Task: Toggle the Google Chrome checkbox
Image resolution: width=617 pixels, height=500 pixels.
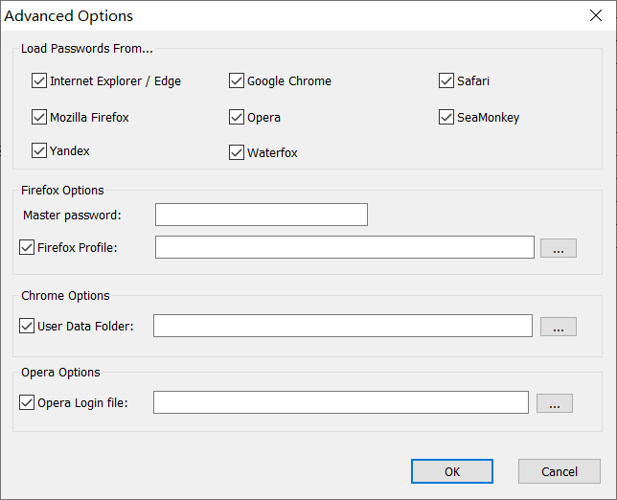Action: (237, 81)
